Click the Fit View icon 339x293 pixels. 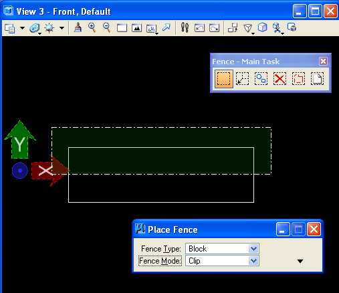click(136, 28)
